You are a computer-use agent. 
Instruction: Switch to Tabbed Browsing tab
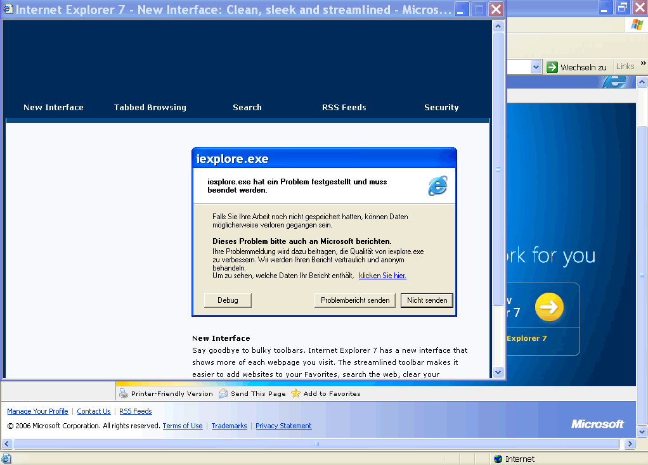click(150, 107)
